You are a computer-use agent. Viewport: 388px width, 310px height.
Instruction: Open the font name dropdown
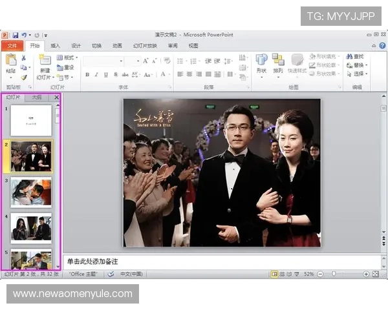121,61
